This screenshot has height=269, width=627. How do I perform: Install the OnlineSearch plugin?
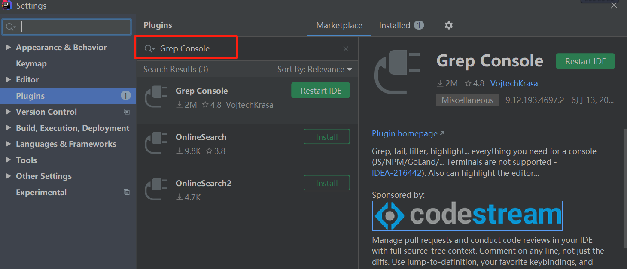coord(327,137)
